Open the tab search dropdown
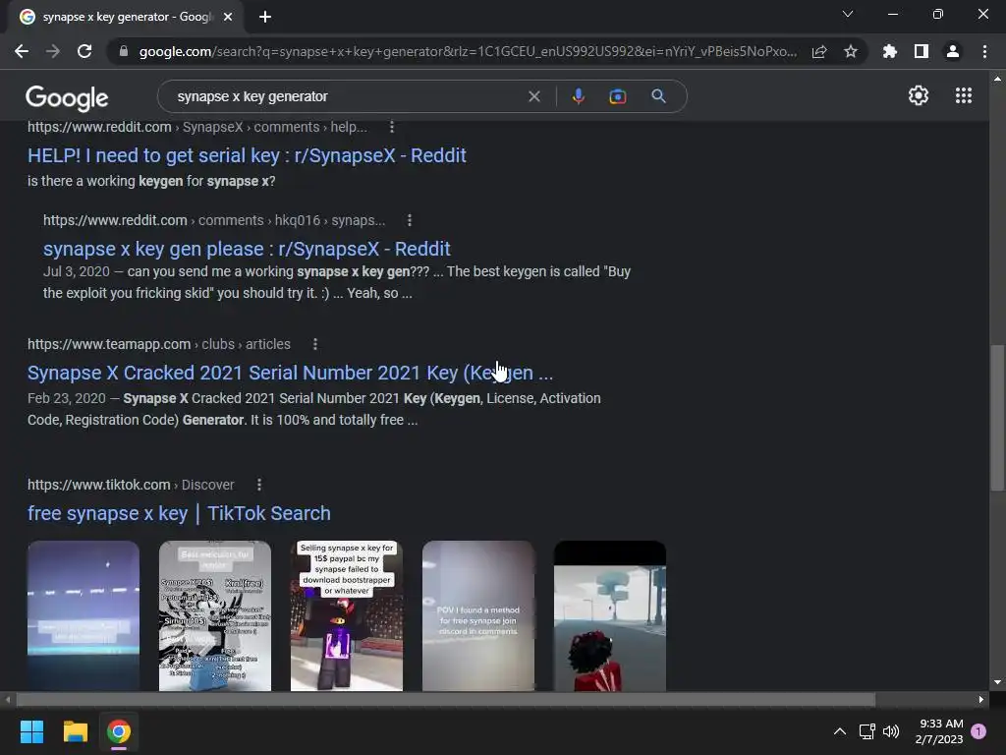 click(x=848, y=14)
